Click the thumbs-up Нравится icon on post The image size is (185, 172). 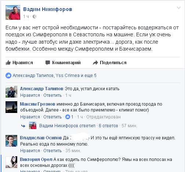point(8,63)
